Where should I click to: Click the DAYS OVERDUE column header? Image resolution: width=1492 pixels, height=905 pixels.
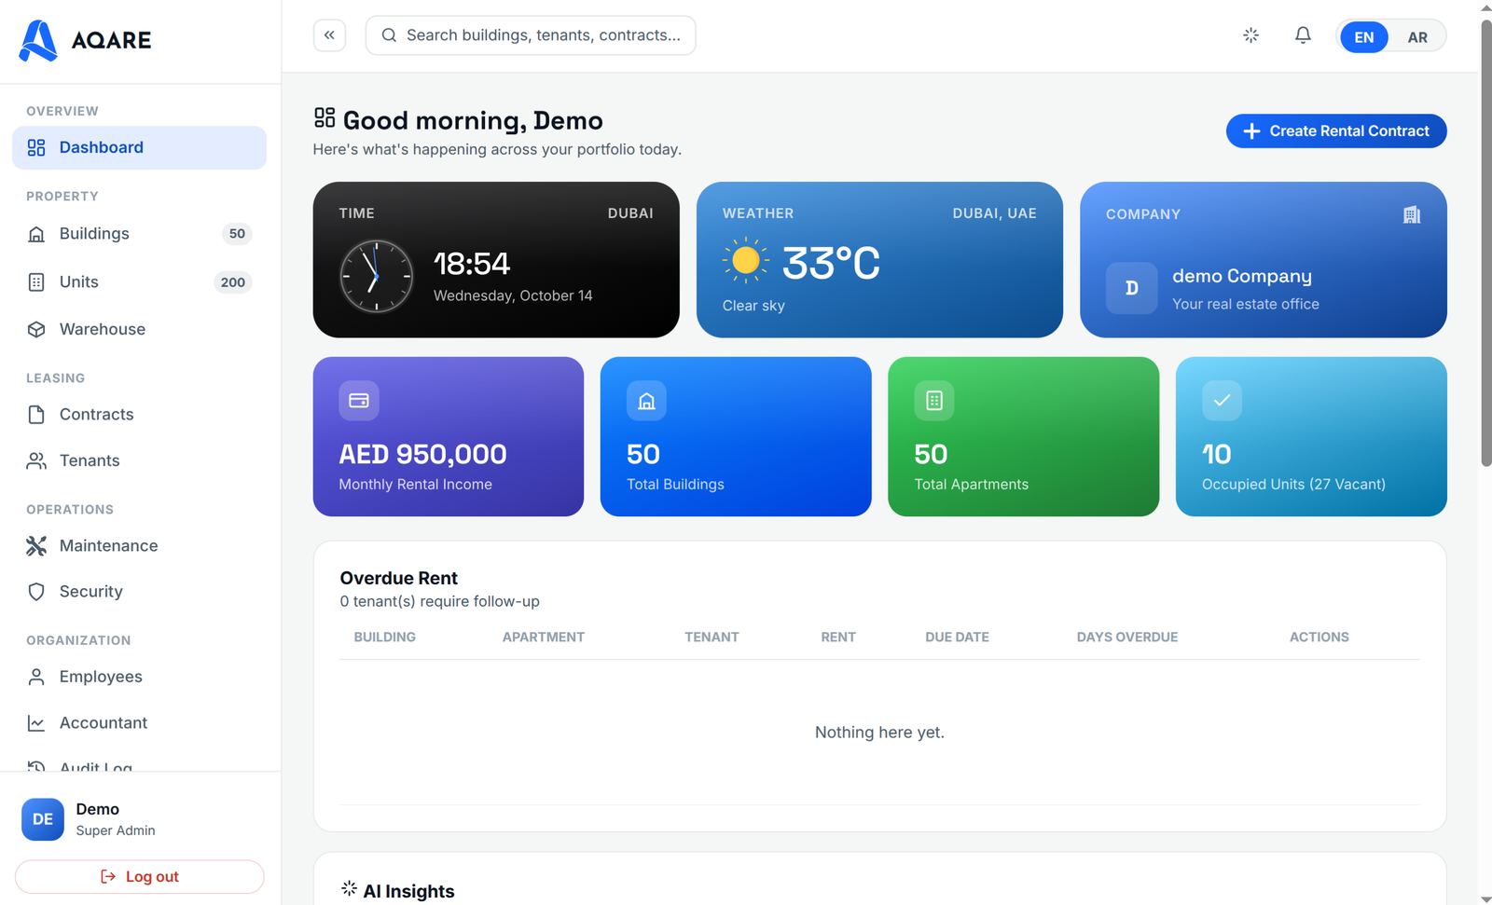coord(1127,638)
